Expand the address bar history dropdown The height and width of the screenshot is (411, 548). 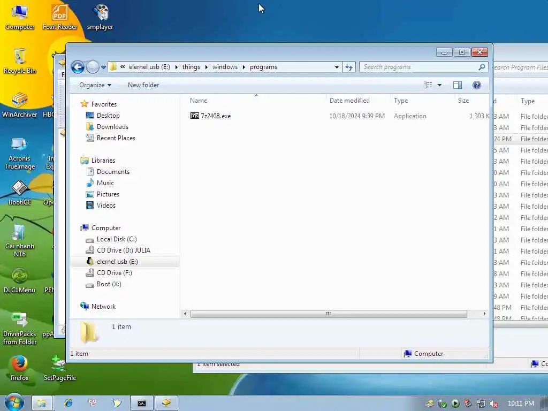click(x=337, y=67)
